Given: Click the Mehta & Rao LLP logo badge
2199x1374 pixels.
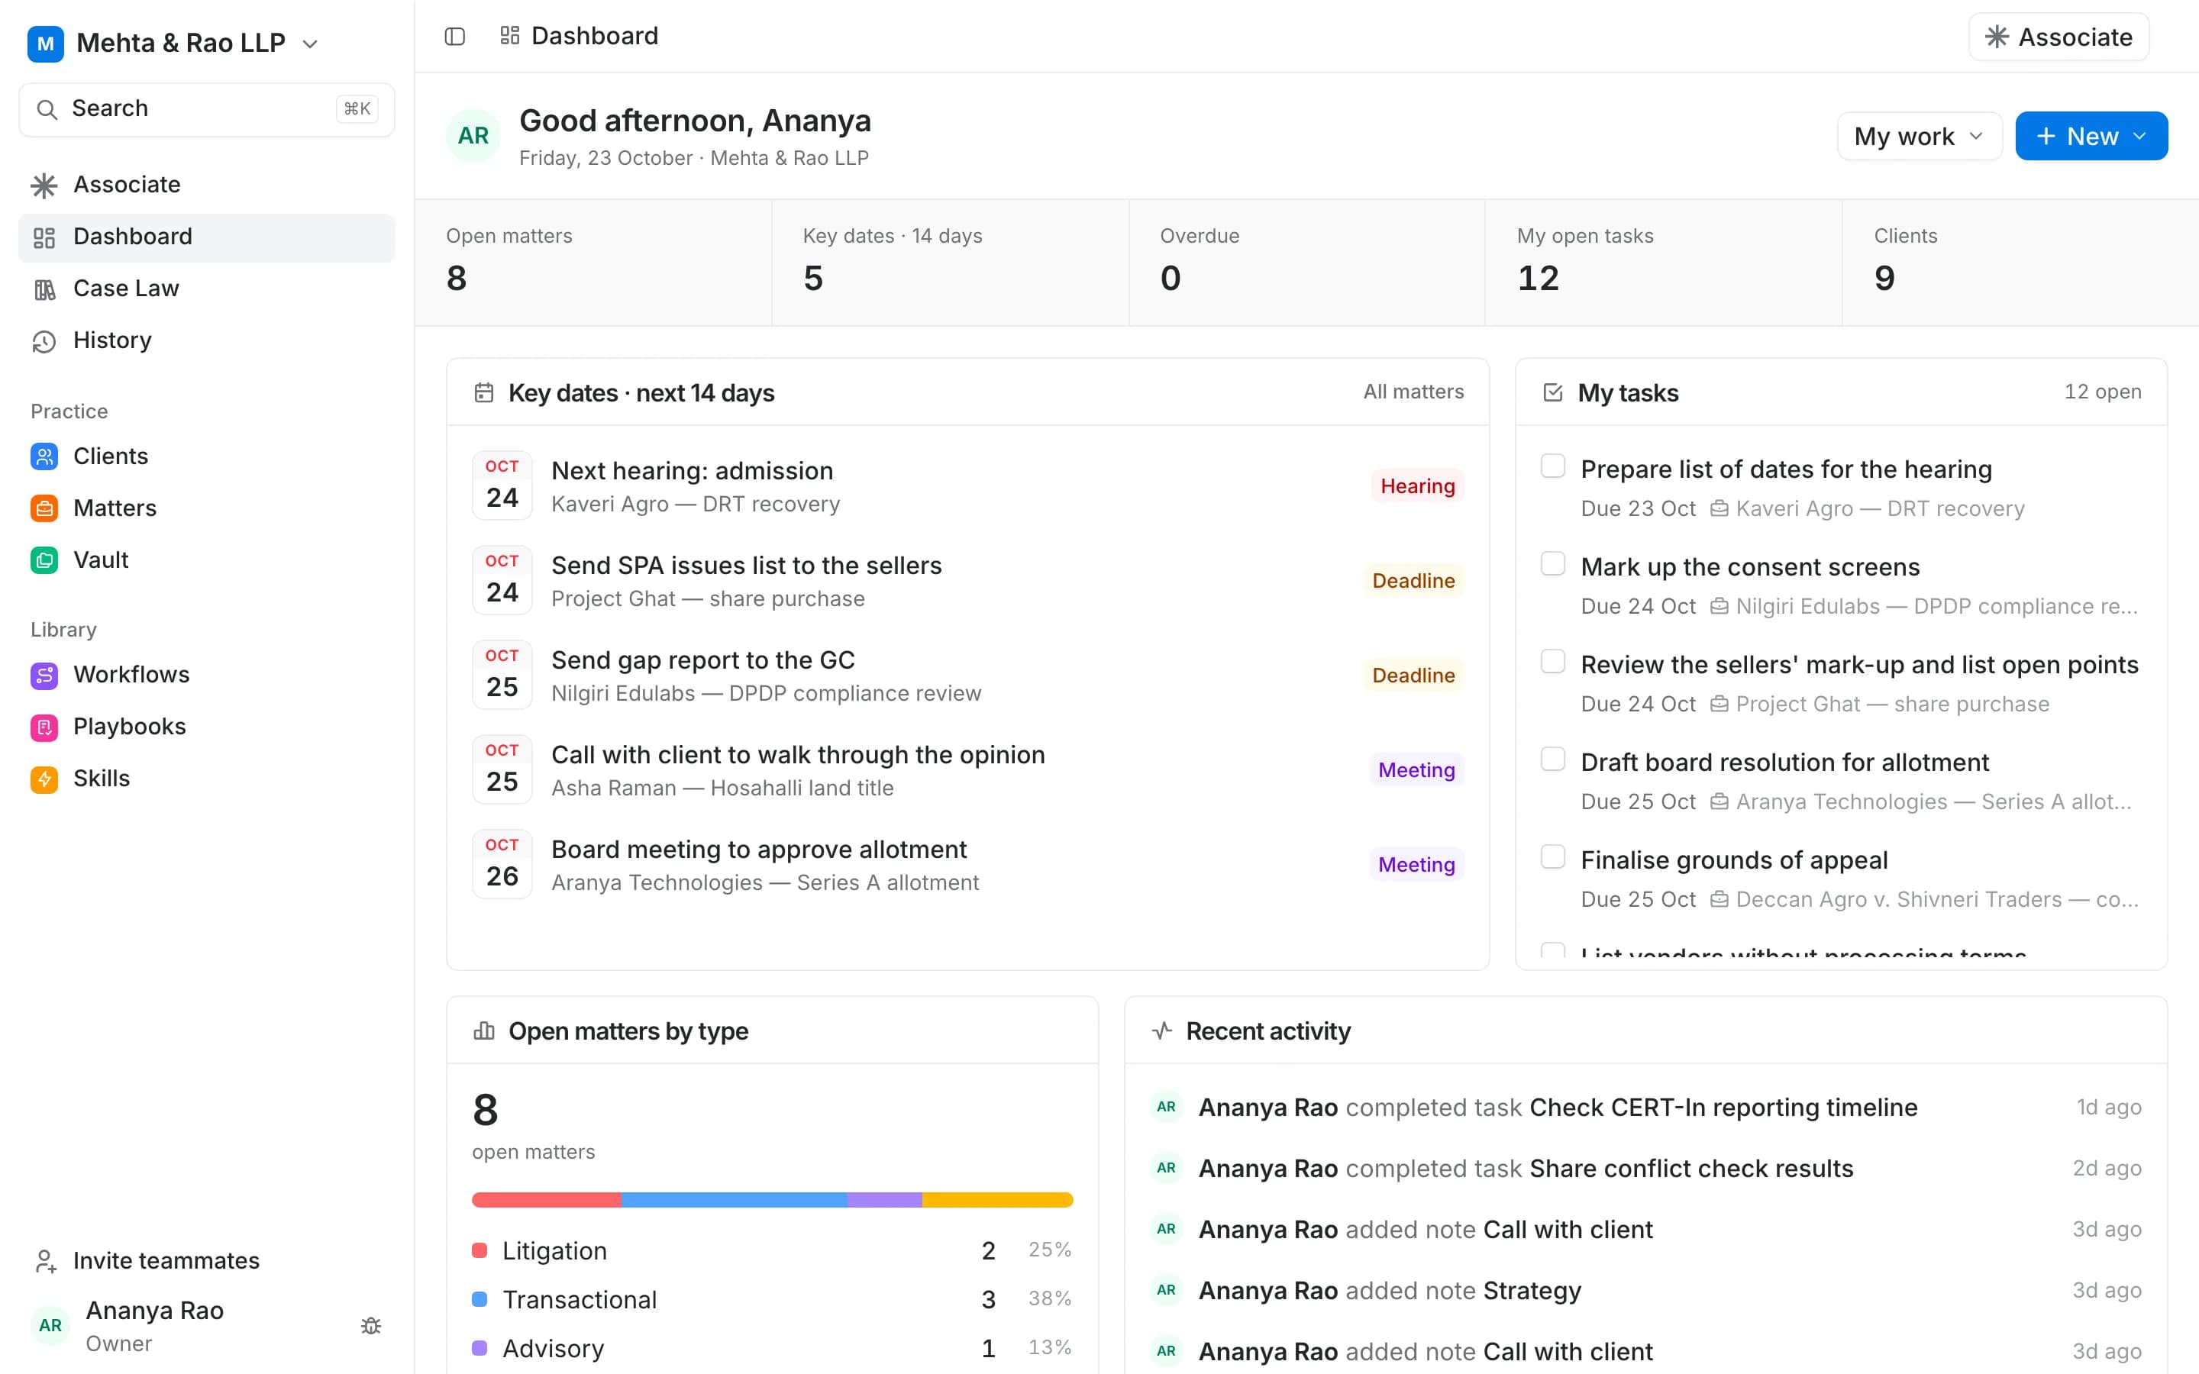Looking at the screenshot, I should point(46,44).
